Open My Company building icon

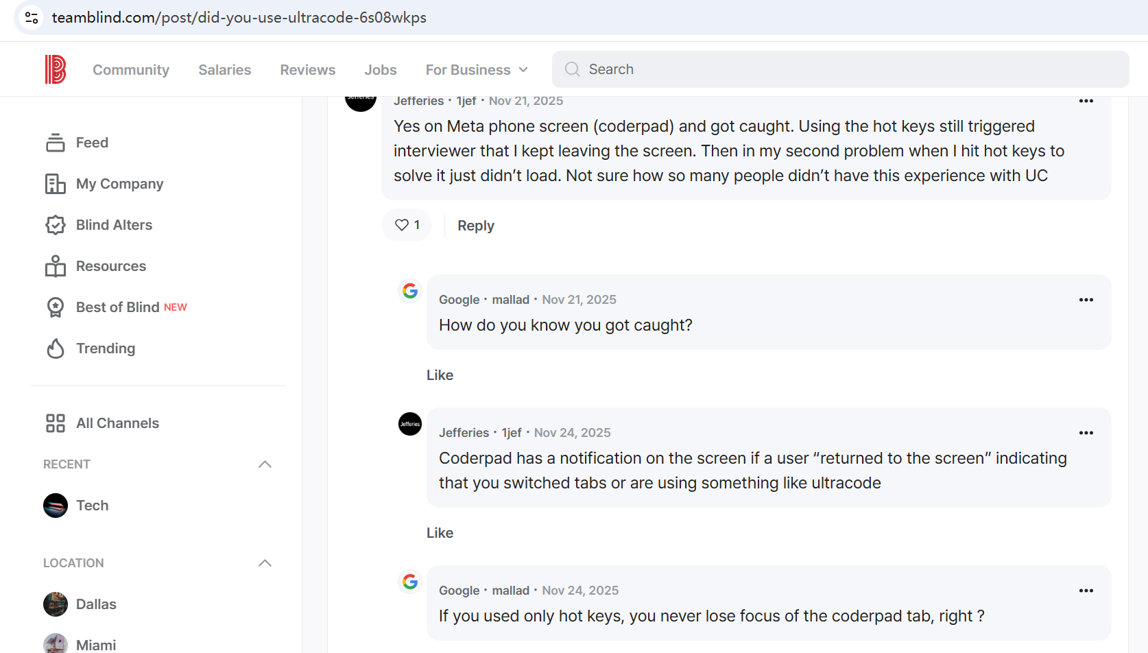tap(55, 184)
